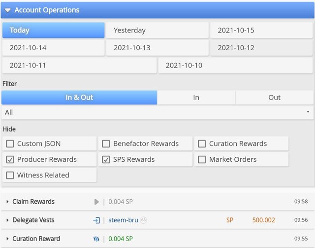This screenshot has height=248, width=315.
Task: Open operations for 2021-10-12
Action: point(261,48)
